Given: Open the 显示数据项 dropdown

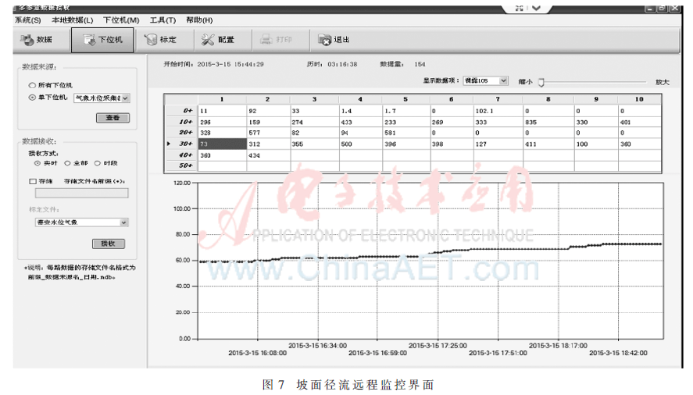Looking at the screenshot, I should (x=503, y=81).
